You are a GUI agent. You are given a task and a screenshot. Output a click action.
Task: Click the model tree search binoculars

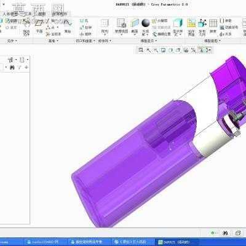coord(12,67)
